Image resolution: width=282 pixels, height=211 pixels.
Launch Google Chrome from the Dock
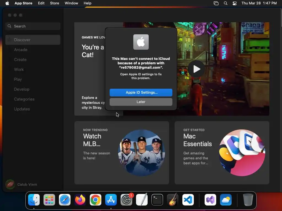tap(96, 200)
